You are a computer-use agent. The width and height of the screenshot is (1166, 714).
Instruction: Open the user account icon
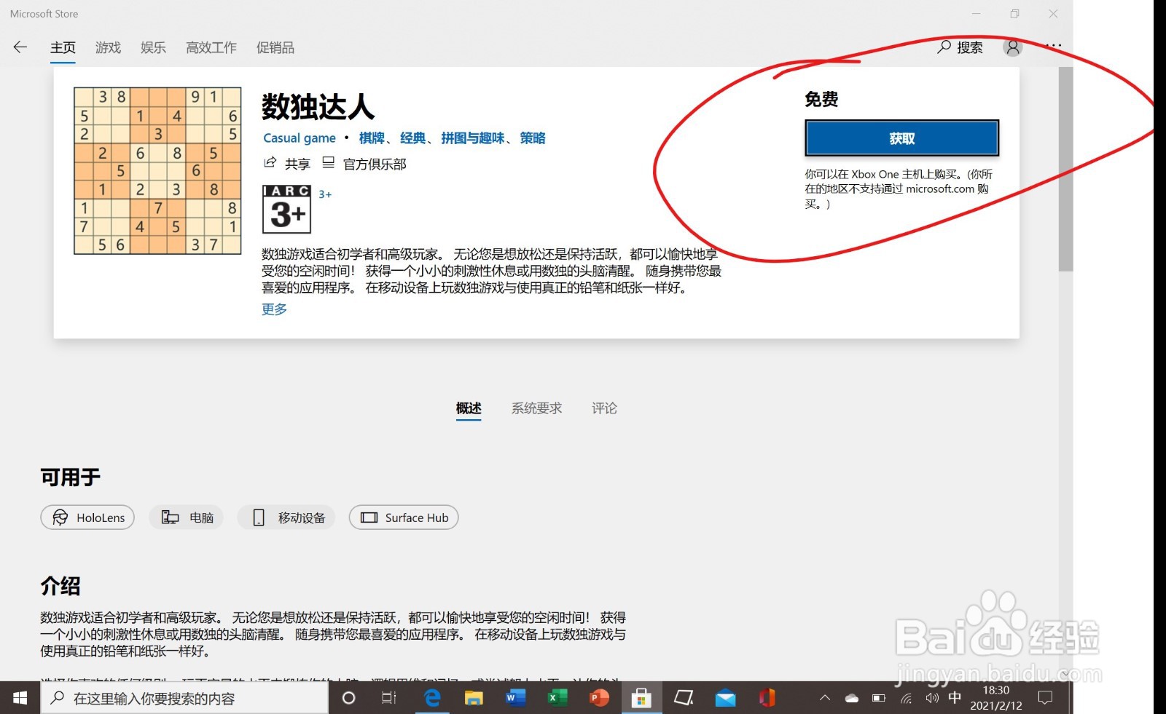[1013, 47]
